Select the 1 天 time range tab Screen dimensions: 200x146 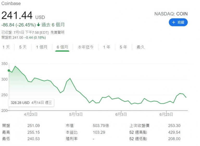6,47
